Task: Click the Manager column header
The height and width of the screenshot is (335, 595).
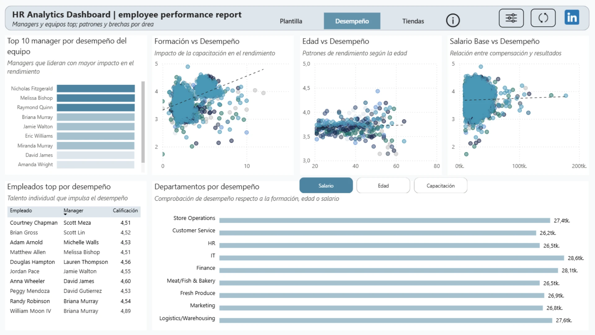Action: 73,211
